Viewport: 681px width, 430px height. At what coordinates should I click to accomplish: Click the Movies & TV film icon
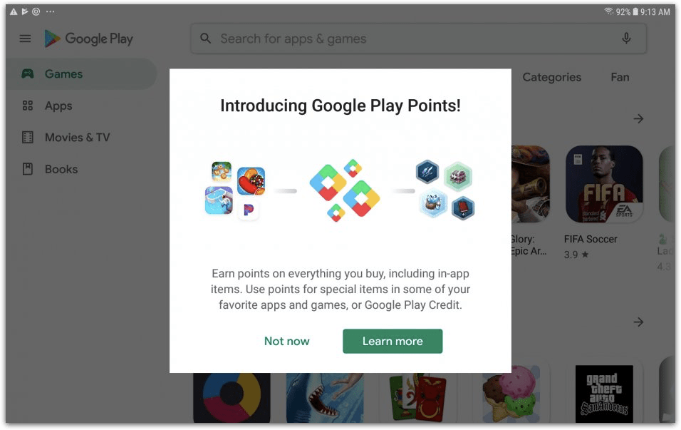28,138
